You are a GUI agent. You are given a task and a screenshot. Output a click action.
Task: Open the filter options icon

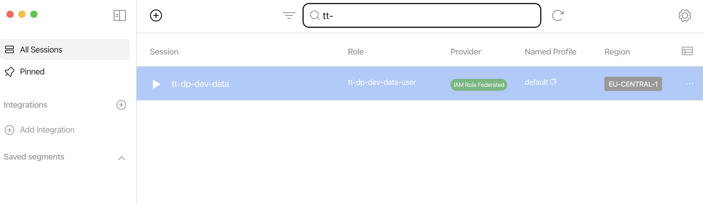tap(289, 15)
